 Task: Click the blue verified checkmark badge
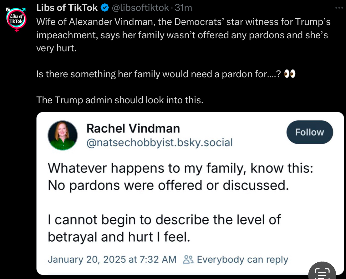(x=105, y=8)
